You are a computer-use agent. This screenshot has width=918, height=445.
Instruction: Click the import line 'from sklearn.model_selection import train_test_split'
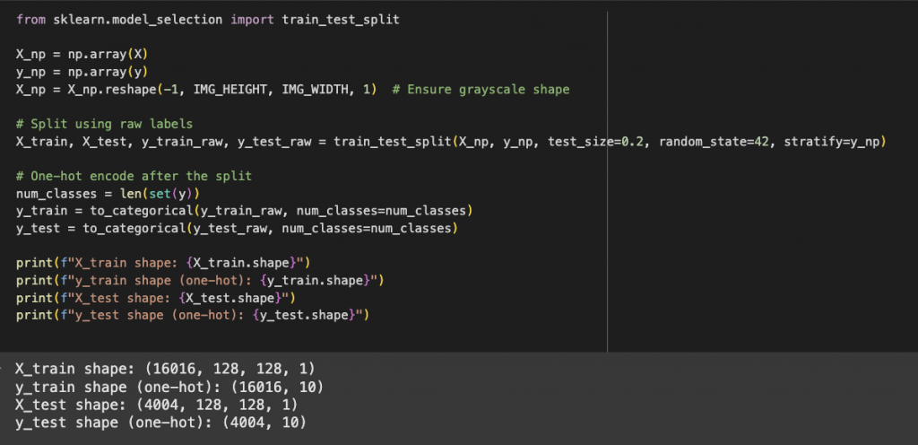tap(208, 20)
